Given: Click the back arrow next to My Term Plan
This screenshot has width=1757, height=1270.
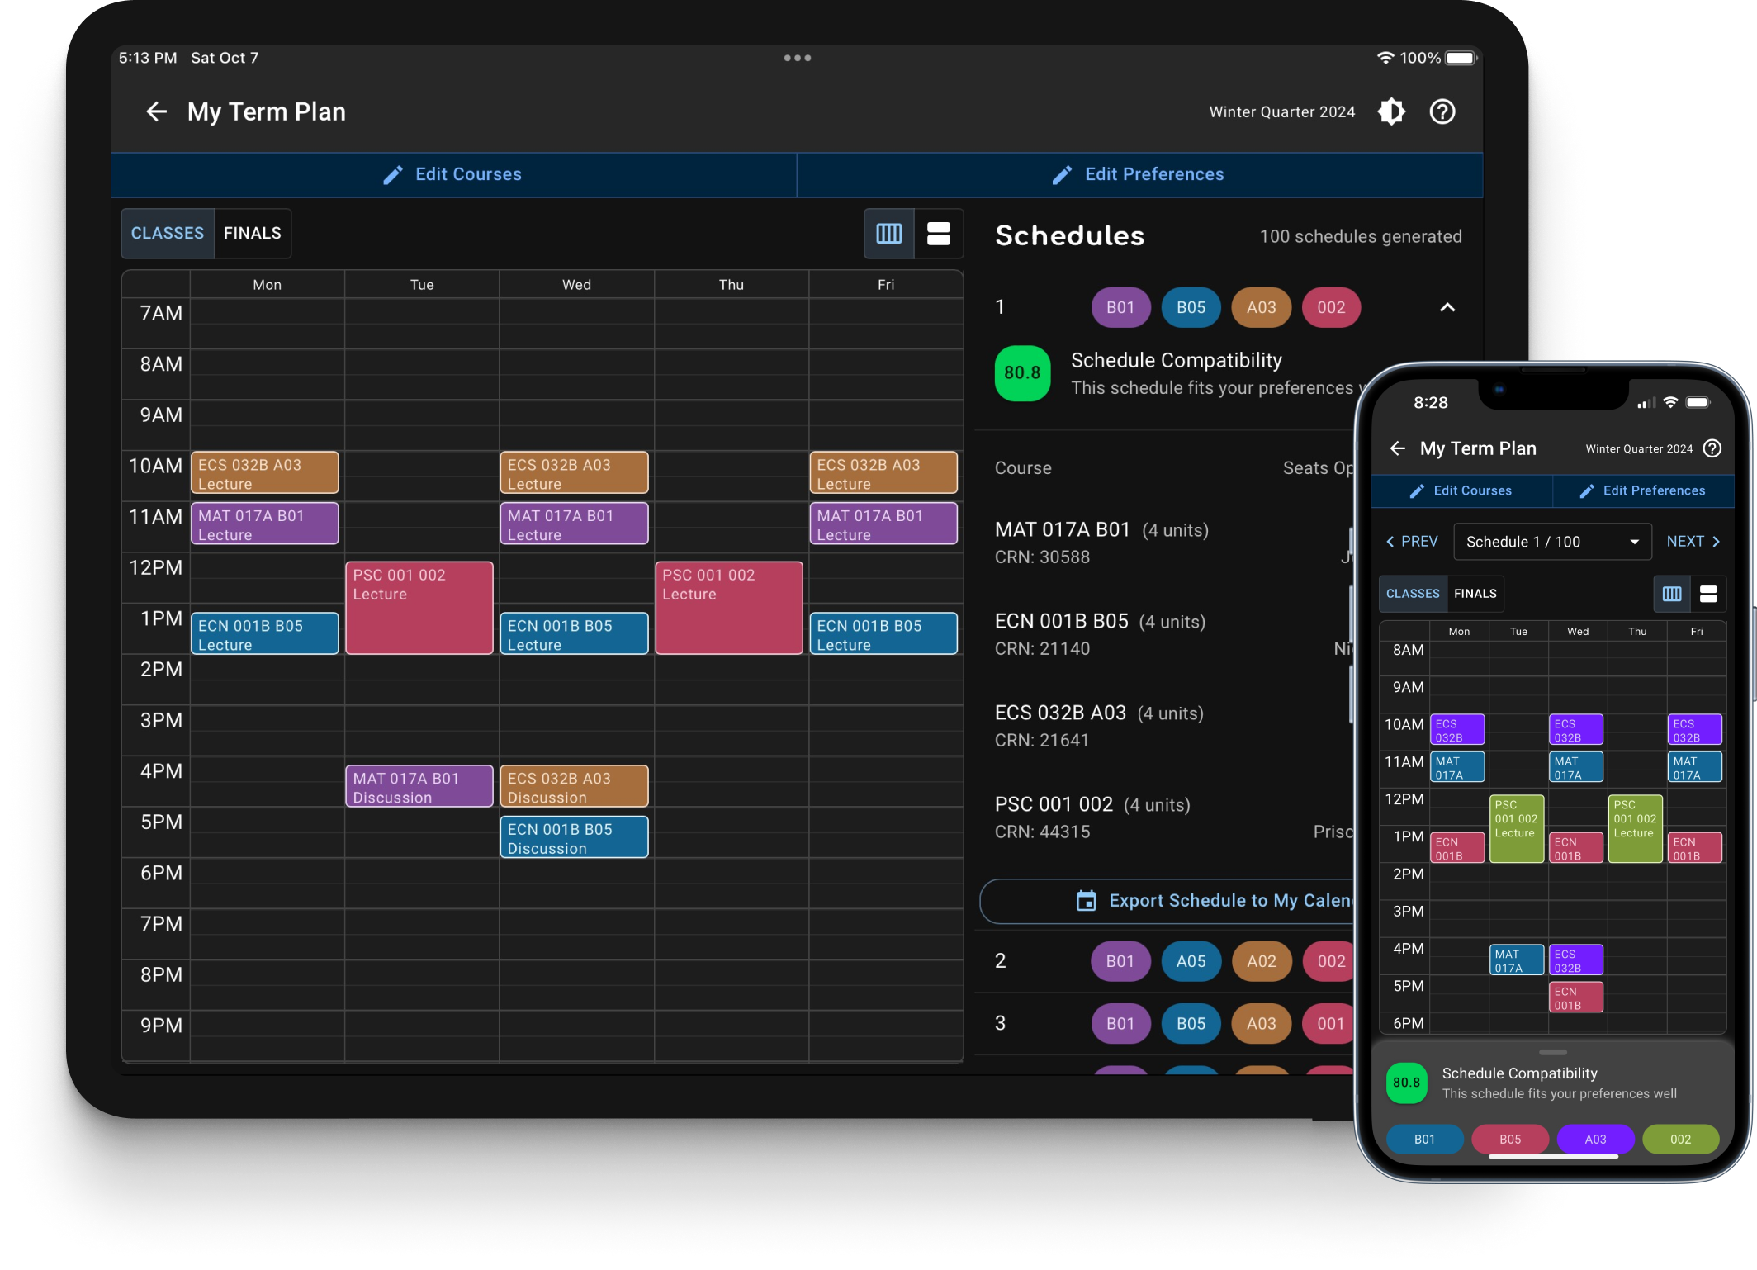Looking at the screenshot, I should (x=157, y=111).
